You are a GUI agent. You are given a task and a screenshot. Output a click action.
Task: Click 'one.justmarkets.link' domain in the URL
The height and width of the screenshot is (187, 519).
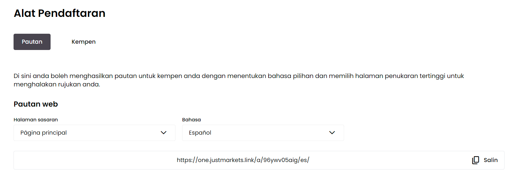pyautogui.click(x=226, y=160)
